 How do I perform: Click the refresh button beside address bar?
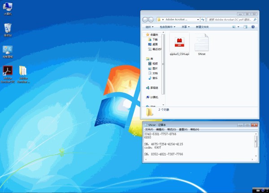pos(203,20)
